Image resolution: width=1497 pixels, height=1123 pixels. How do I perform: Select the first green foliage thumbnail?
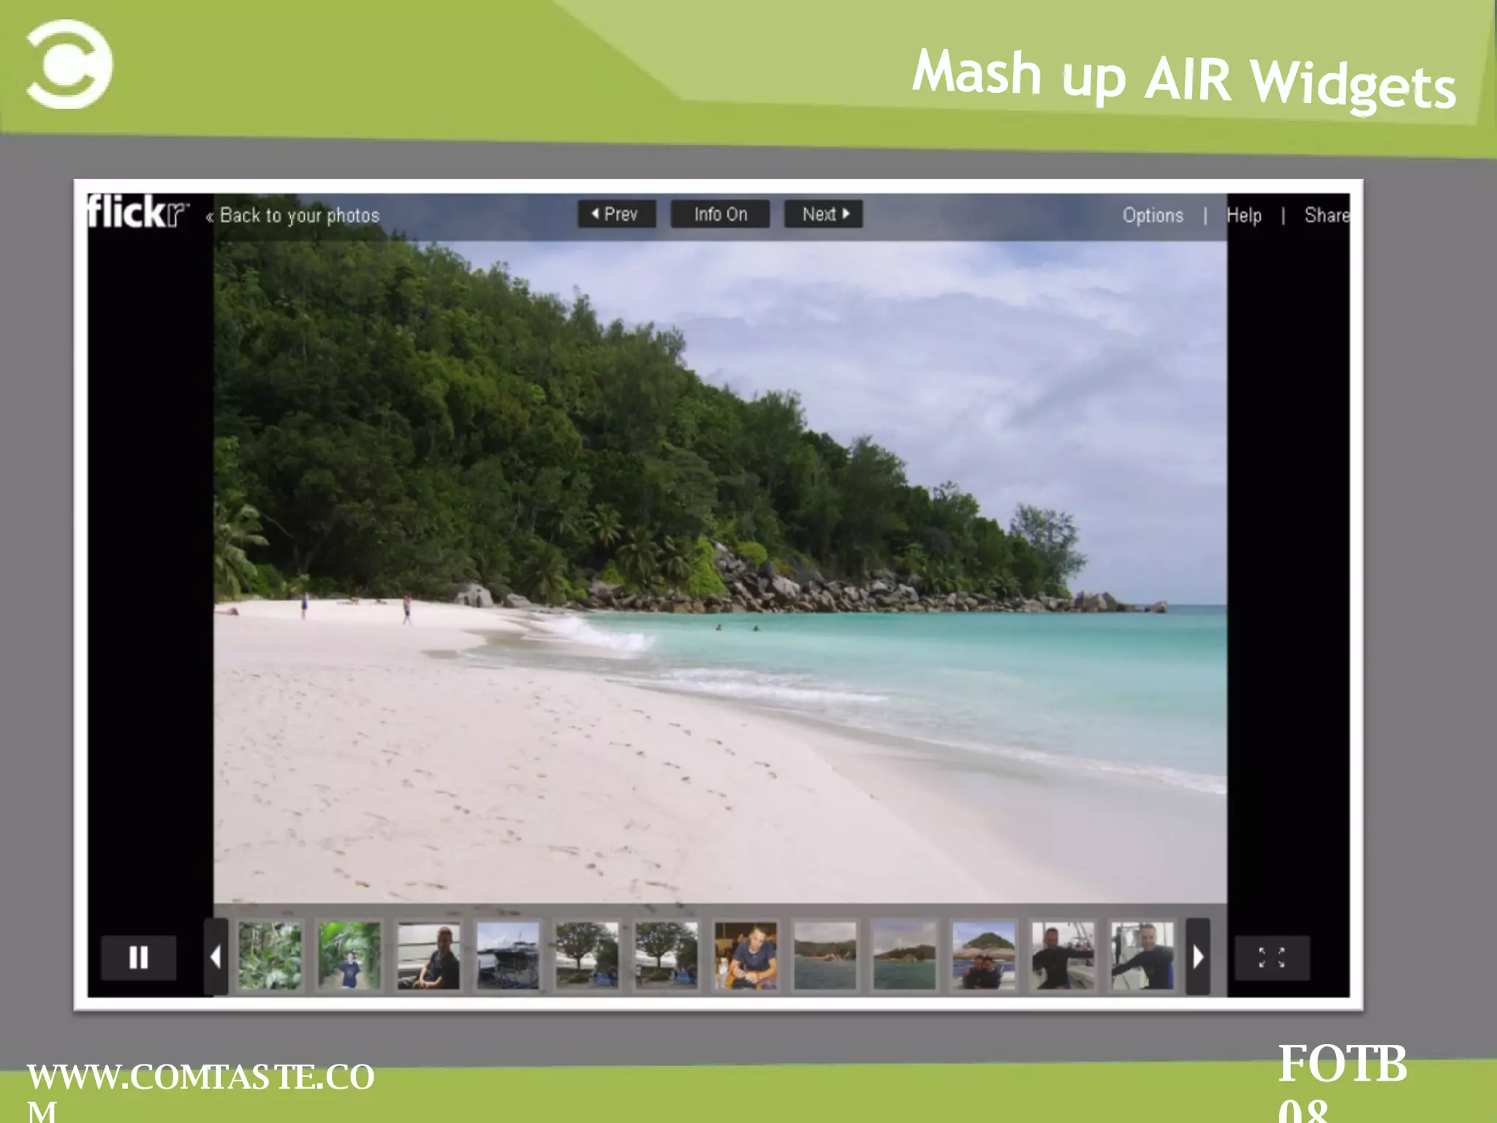pyautogui.click(x=270, y=956)
